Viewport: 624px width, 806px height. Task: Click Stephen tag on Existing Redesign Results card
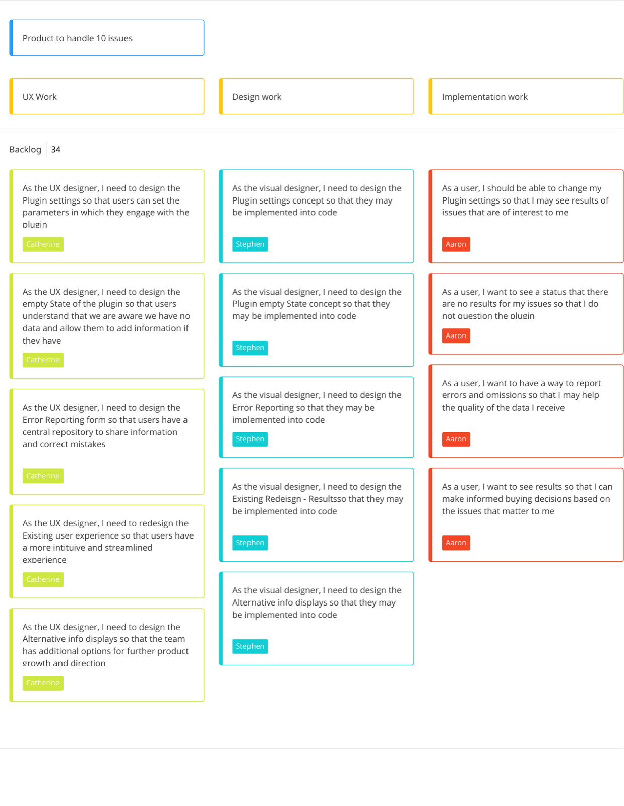pos(250,543)
